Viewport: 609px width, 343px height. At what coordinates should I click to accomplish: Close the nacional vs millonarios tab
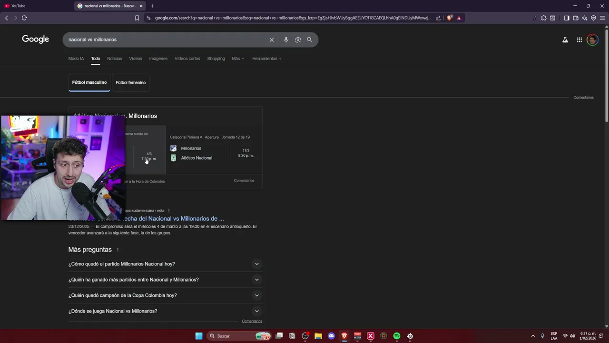point(141,6)
